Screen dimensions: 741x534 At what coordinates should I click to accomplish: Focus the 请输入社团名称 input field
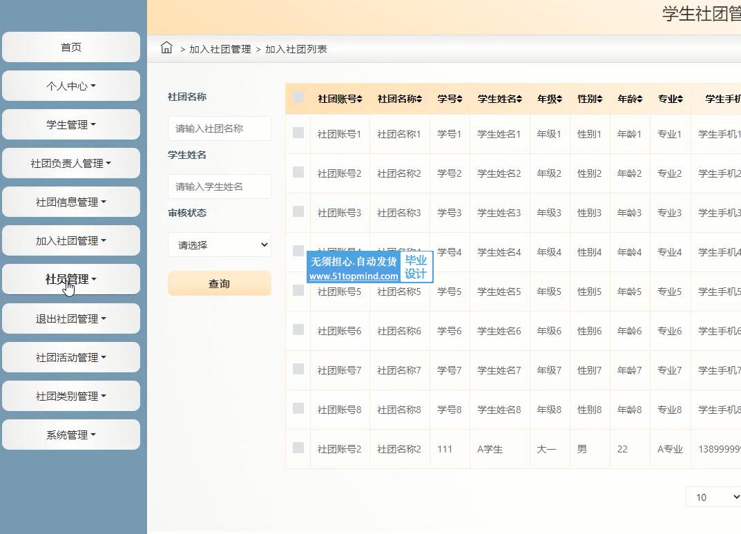point(220,128)
